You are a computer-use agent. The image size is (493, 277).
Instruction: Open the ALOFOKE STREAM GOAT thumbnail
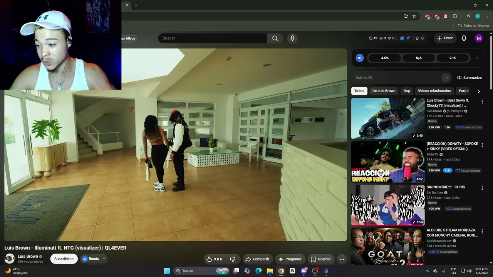(388, 246)
